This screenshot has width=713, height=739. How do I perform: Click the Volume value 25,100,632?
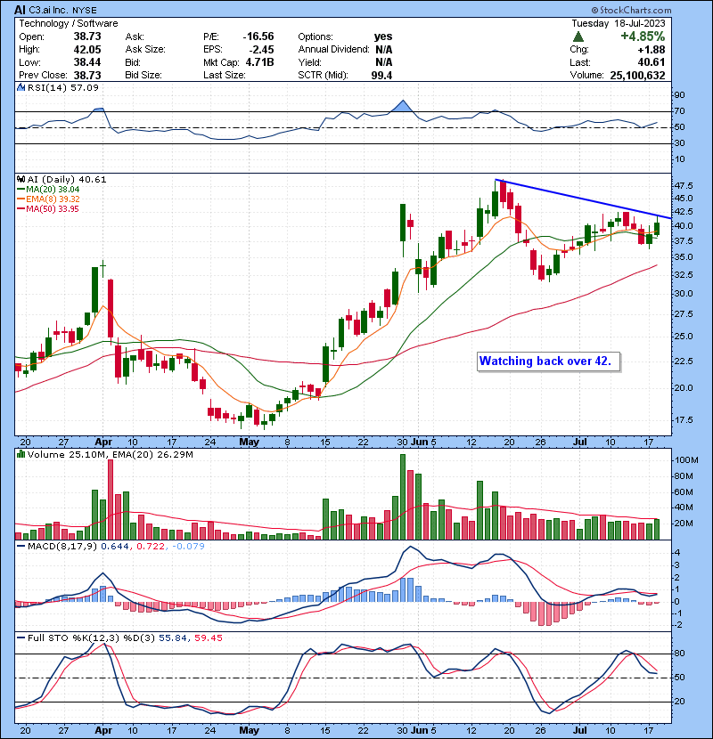(637, 75)
